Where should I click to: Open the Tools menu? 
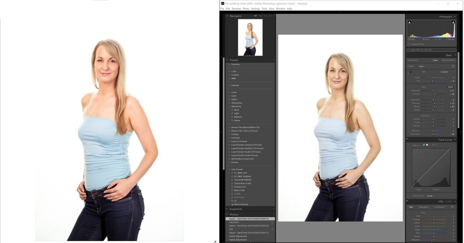pyautogui.click(x=264, y=9)
